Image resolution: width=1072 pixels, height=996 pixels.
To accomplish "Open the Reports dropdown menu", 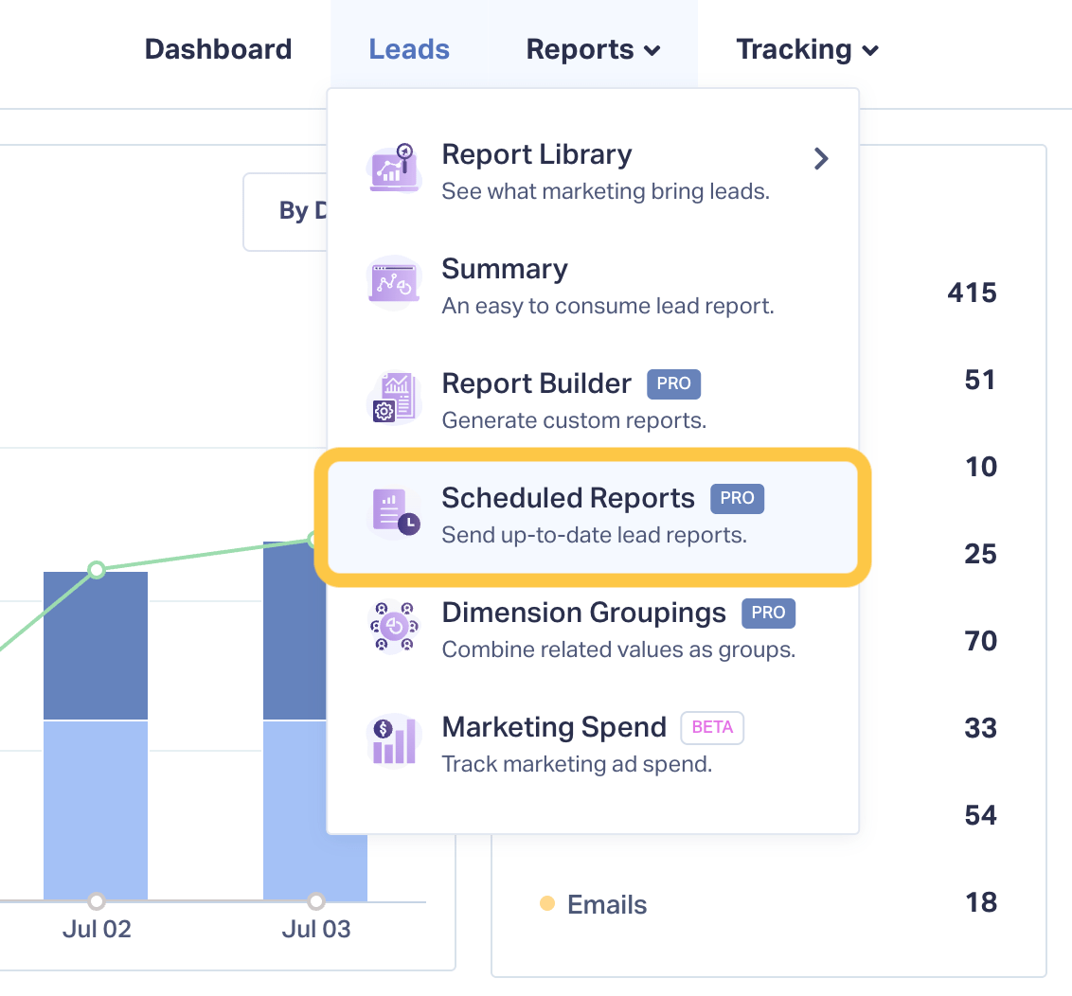I will (x=593, y=50).
